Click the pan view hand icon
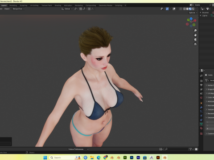This screenshot has height=160, width=214. pyautogui.click(x=195, y=35)
